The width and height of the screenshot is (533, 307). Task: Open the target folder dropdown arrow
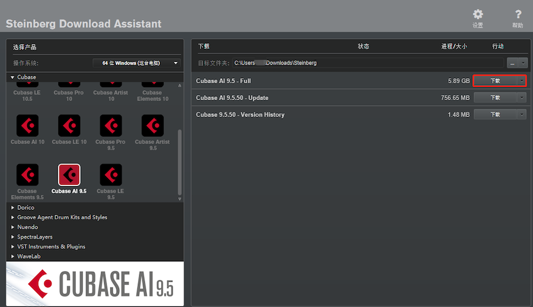point(523,63)
